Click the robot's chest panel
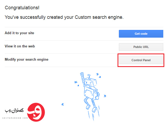The height and width of the screenshot is (125, 168). click(x=89, y=92)
